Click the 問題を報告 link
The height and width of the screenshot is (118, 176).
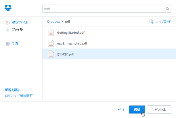pyautogui.click(x=13, y=90)
